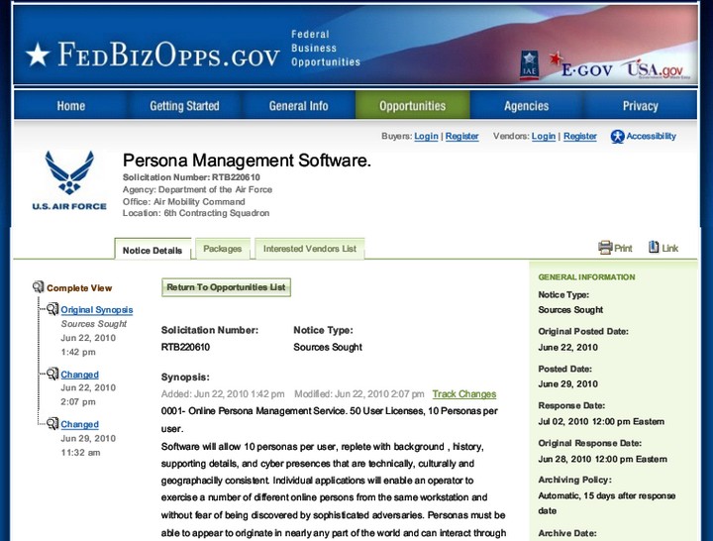Click magnifier icon beside Jun 22 Changed
Screen dimensions: 713x541
[52, 374]
